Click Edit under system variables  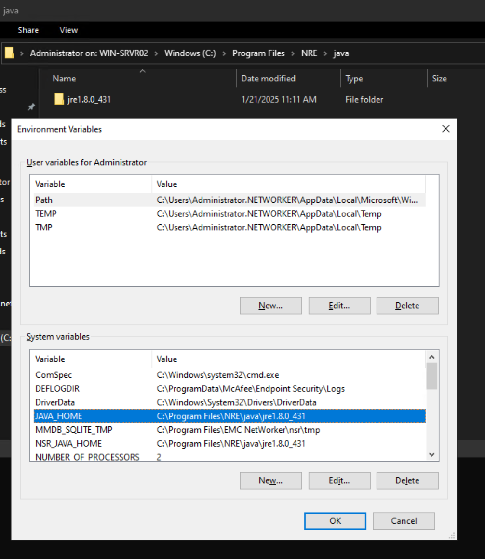[339, 480]
